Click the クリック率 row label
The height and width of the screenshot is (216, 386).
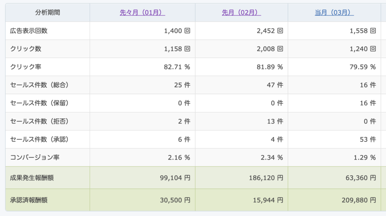(x=26, y=67)
